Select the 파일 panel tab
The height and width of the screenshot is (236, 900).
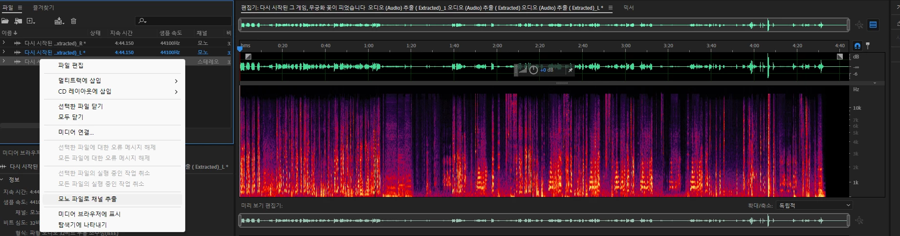[7, 8]
